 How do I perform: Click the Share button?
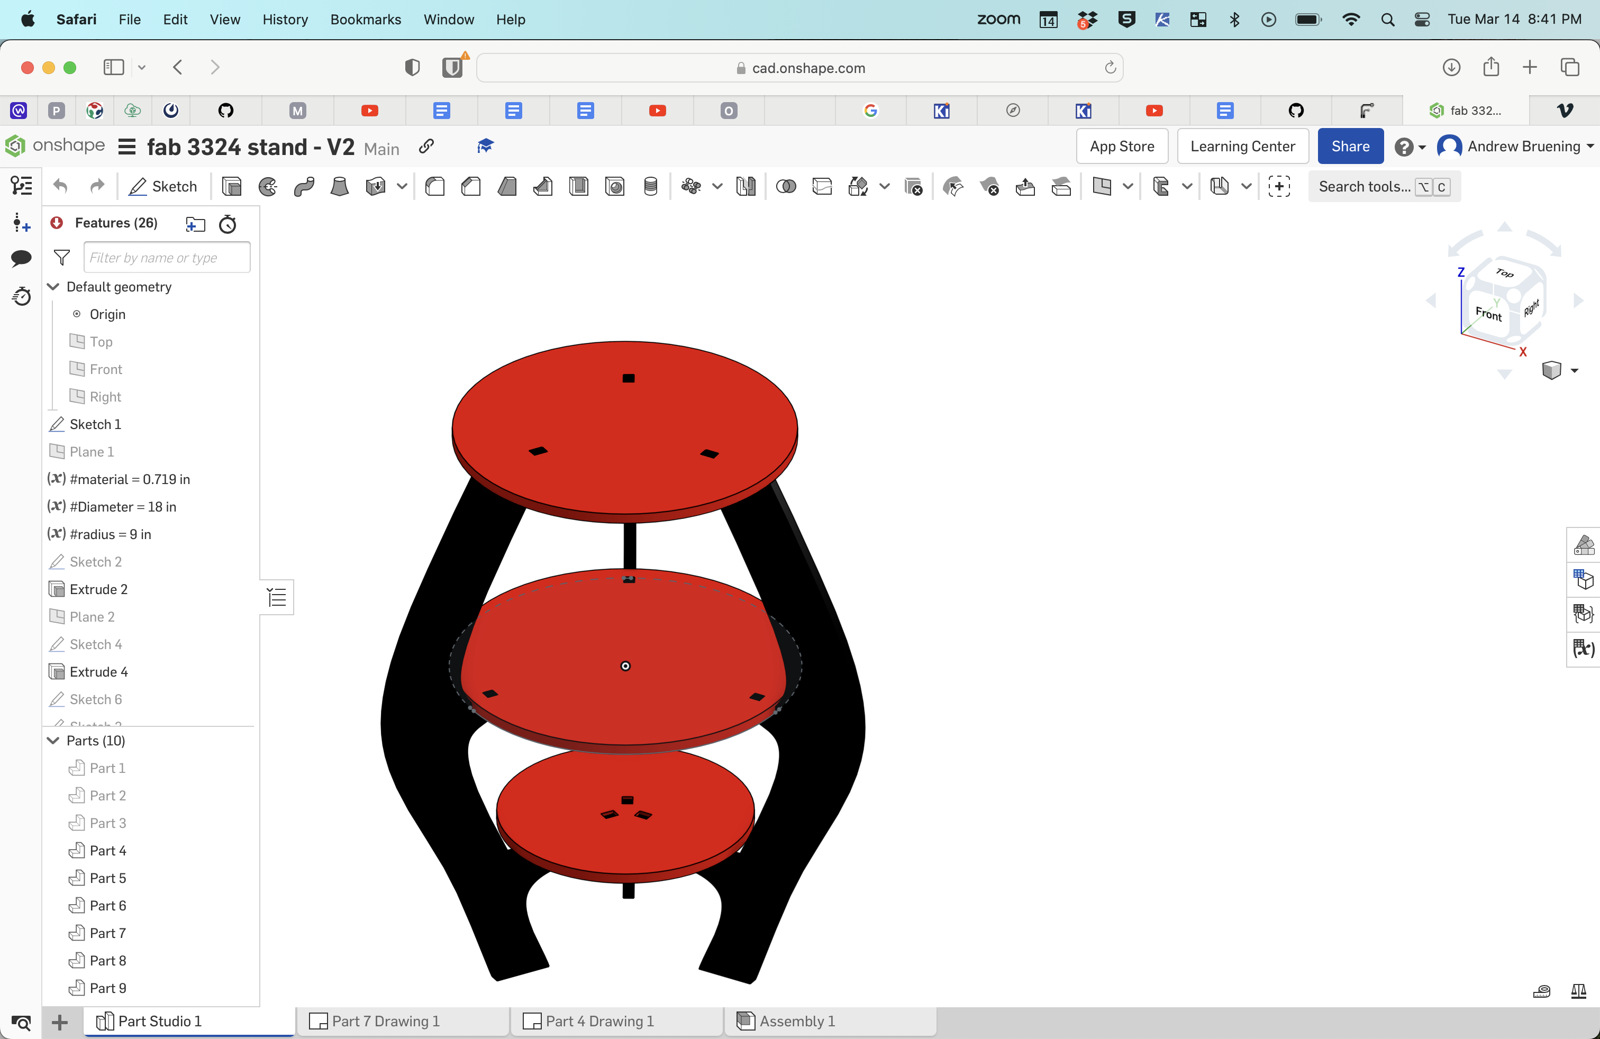point(1350,147)
